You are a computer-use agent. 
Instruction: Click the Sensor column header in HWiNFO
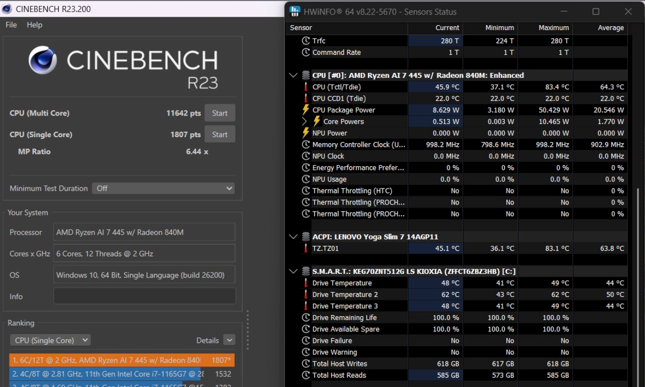[x=347, y=28]
